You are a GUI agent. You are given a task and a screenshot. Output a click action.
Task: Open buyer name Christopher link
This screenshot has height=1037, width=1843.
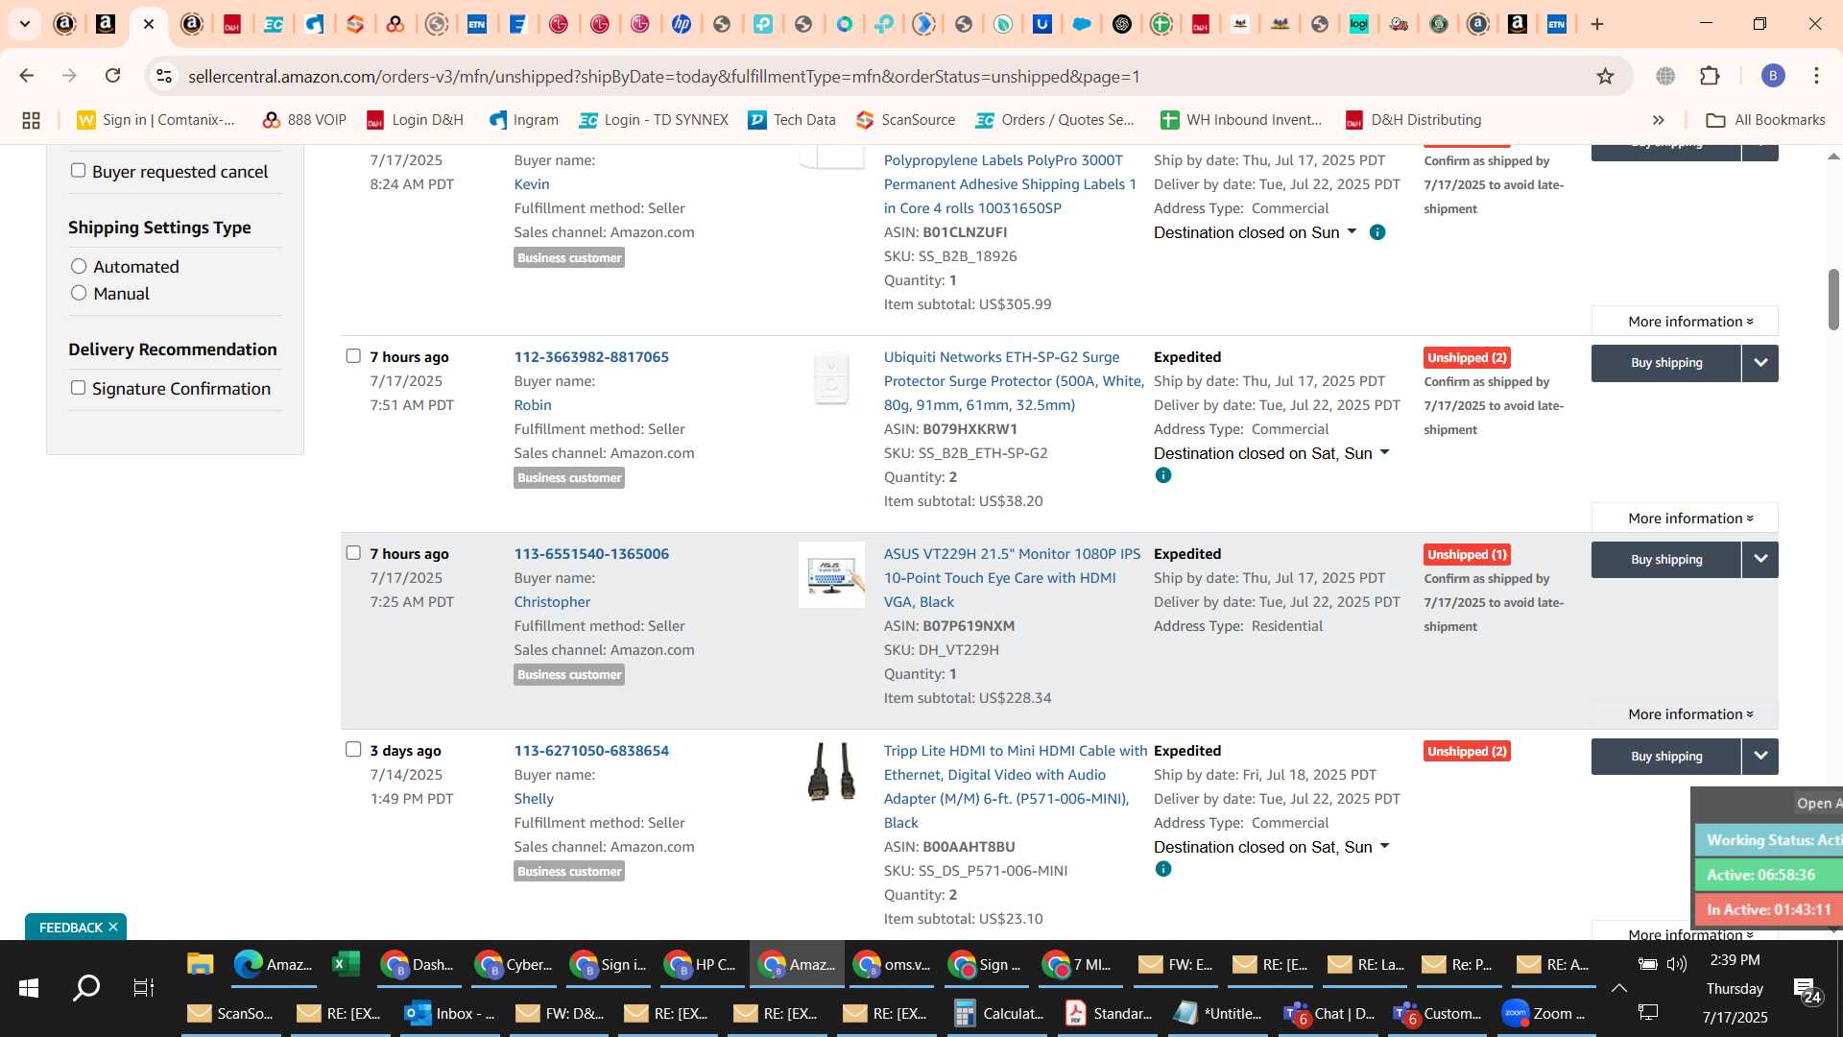[x=552, y=602]
